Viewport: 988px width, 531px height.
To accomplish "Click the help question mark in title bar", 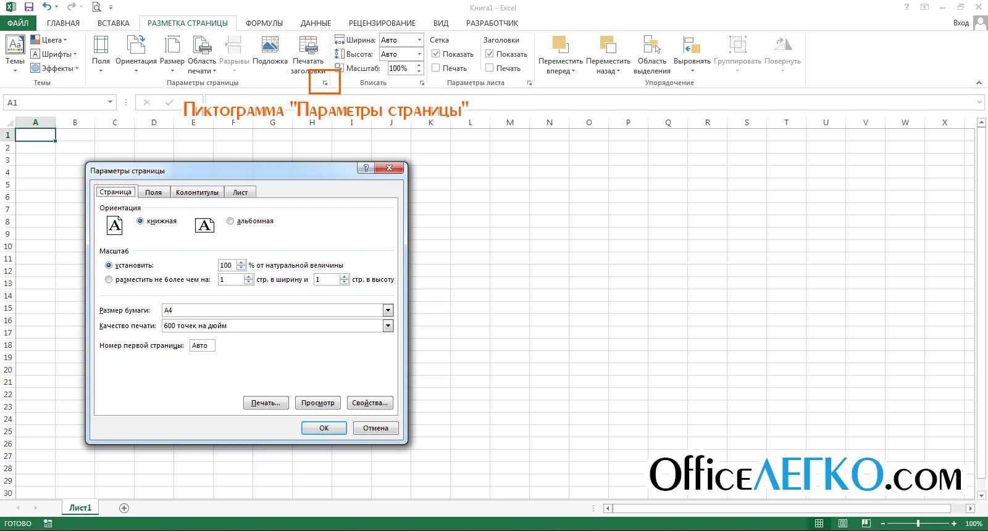I will point(906,7).
